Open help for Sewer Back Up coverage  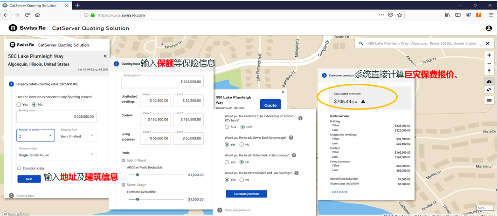[x=291, y=138]
